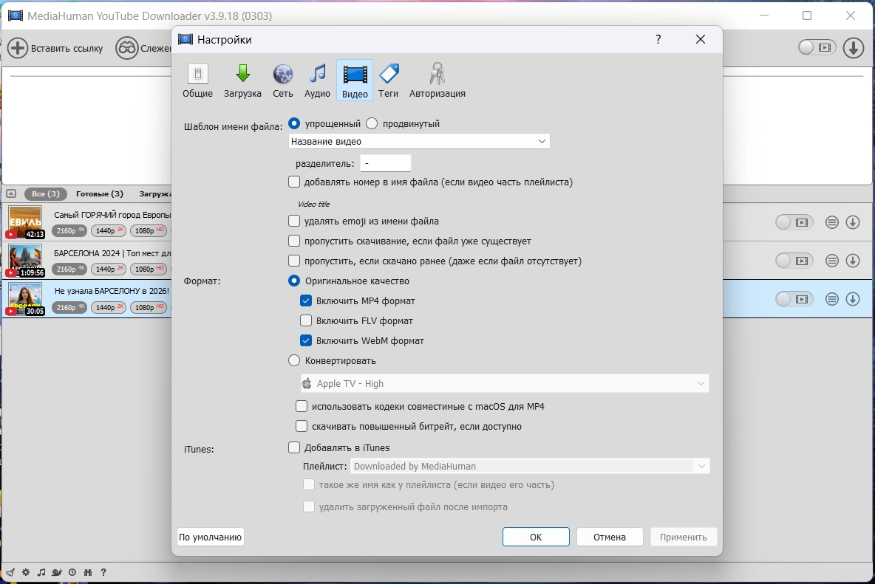Select Оригинальное качество radio button

pyautogui.click(x=294, y=281)
